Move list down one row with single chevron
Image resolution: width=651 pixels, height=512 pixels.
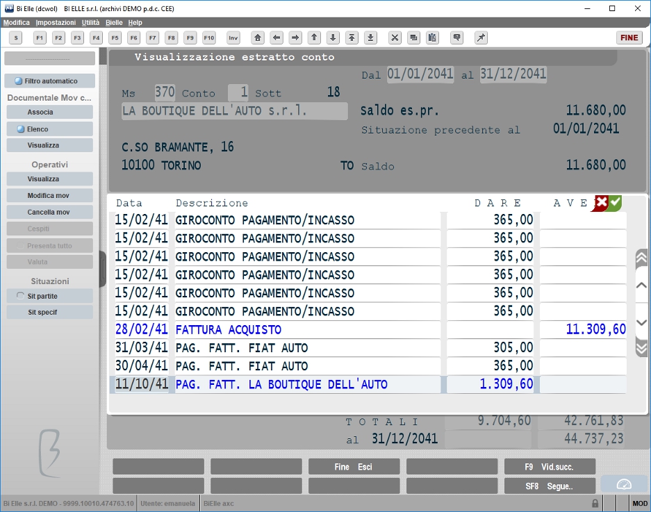[641, 322]
